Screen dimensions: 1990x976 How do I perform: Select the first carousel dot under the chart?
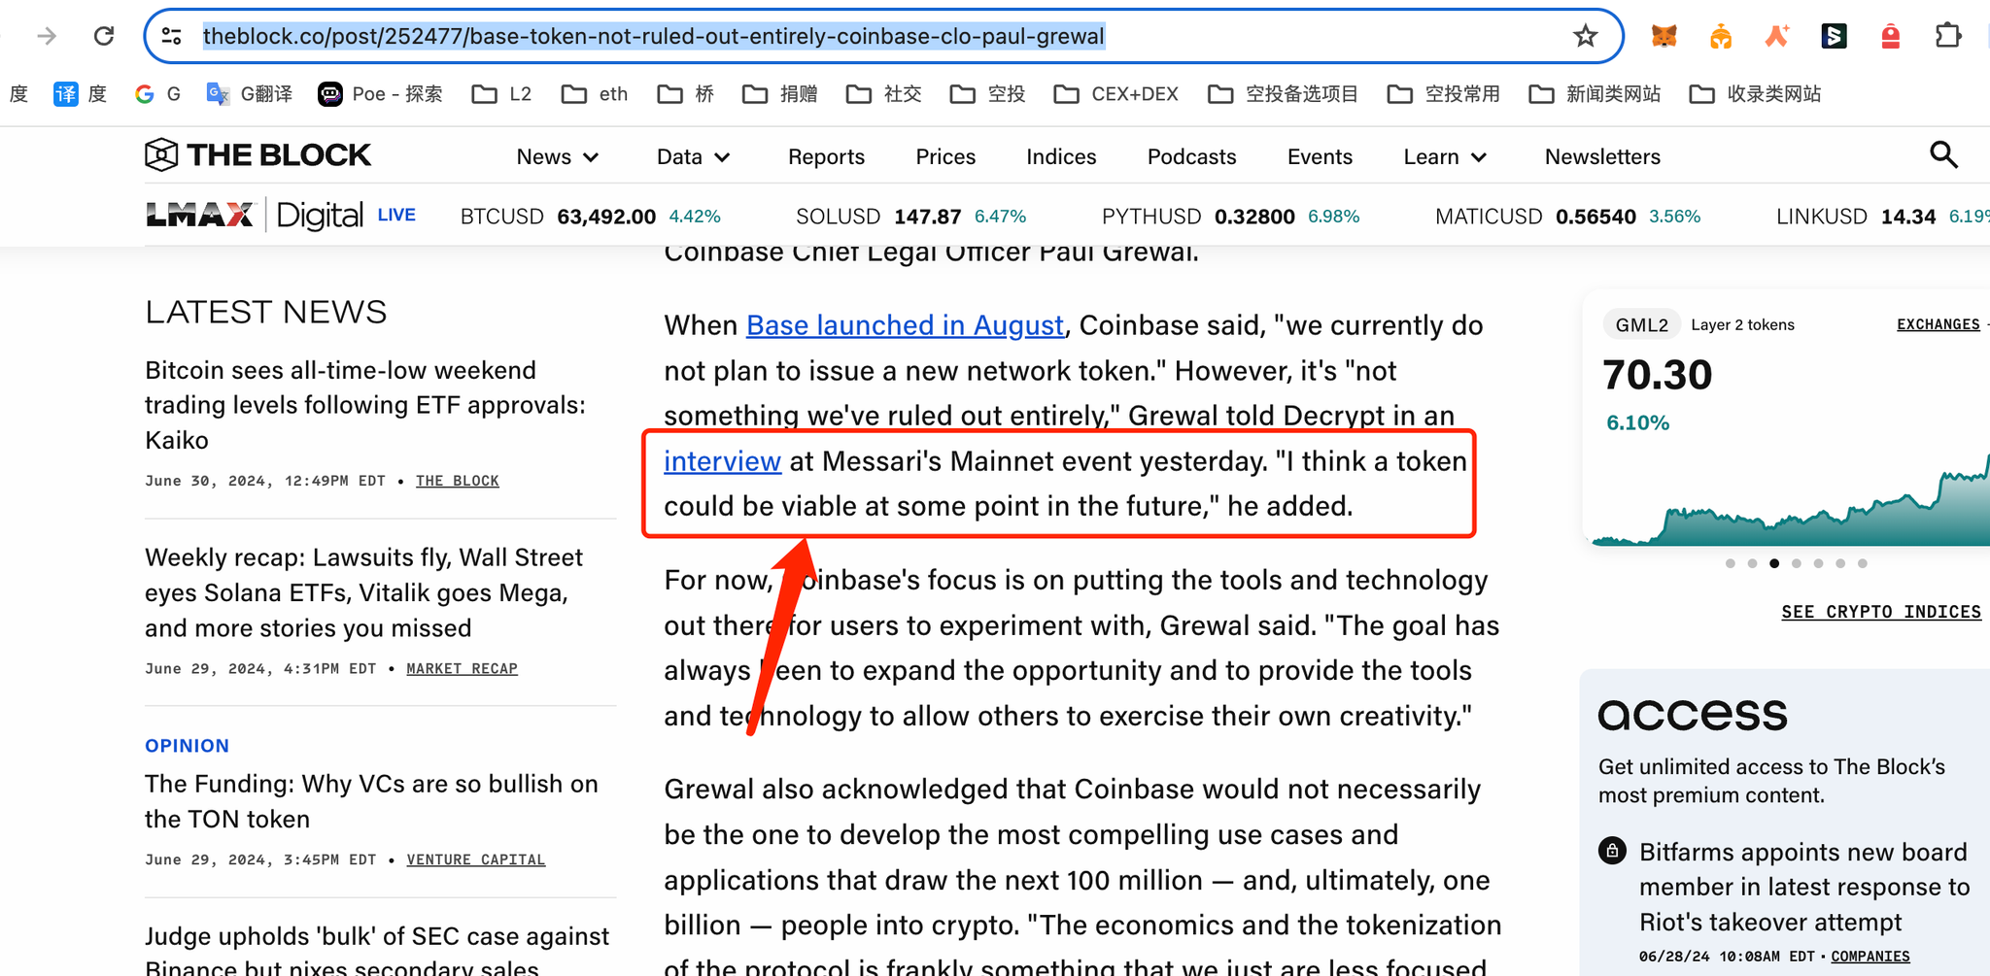pyautogui.click(x=1730, y=563)
